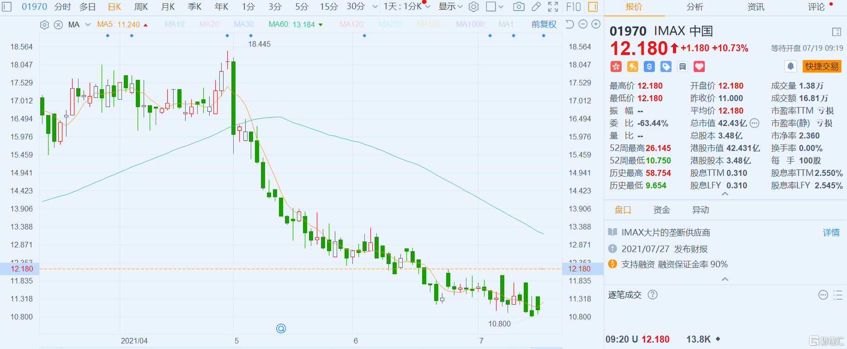Remove MA indicator with X circle icon

coord(58,25)
